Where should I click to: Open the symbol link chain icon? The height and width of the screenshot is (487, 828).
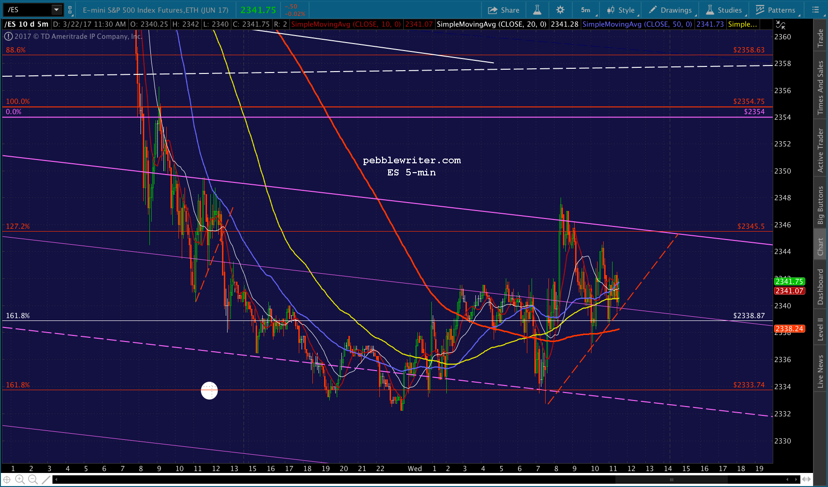point(70,10)
